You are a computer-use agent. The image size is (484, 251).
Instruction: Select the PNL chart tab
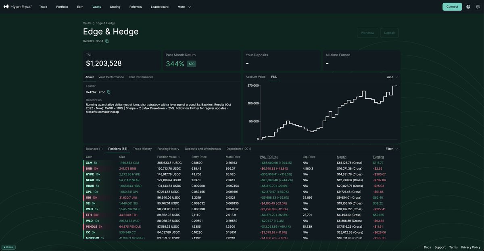coord(274,77)
